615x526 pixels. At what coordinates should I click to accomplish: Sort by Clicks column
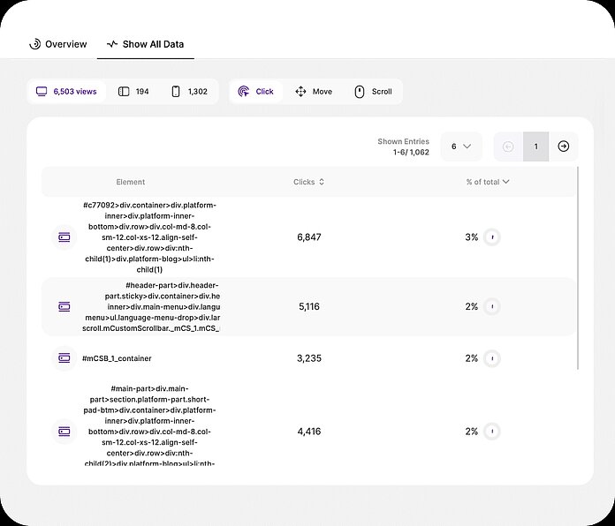click(309, 183)
